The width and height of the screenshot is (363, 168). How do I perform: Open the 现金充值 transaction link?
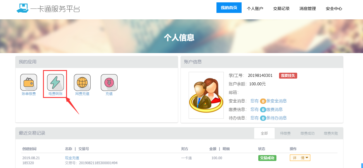click(x=72, y=158)
